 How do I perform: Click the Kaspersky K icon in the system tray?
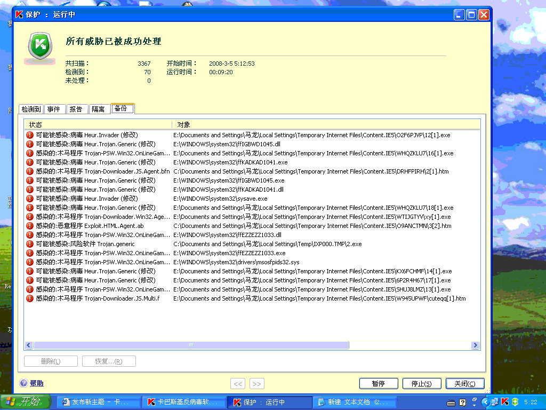(504, 402)
